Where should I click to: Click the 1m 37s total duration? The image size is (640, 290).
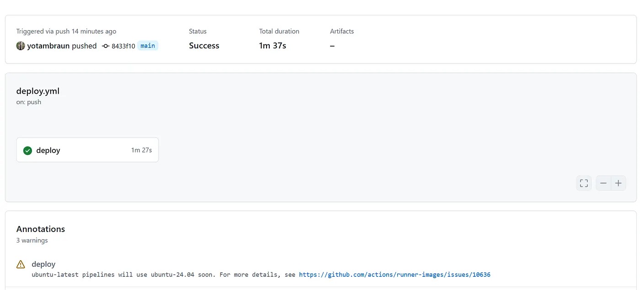point(272,46)
